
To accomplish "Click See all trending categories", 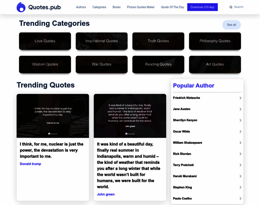I will [232, 25].
